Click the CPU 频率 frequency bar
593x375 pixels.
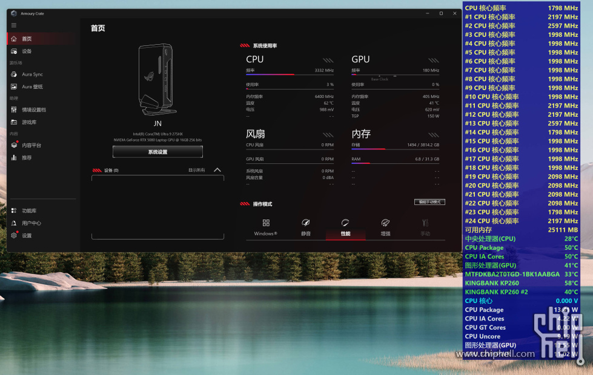click(x=290, y=75)
